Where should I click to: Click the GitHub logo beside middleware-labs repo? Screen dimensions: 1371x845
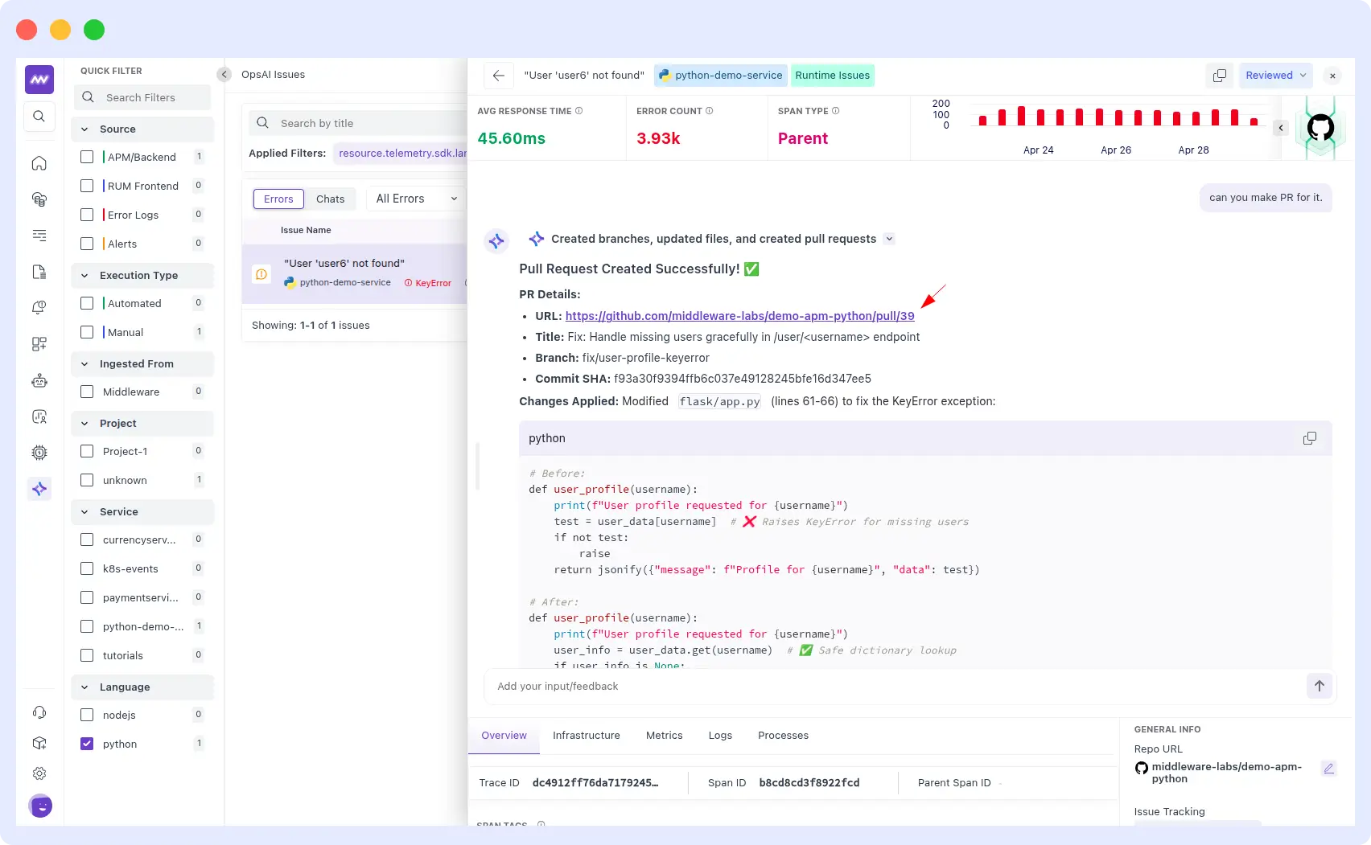pos(1141,769)
